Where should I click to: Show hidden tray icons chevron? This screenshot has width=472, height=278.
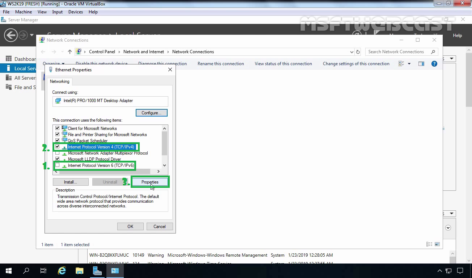440,271
